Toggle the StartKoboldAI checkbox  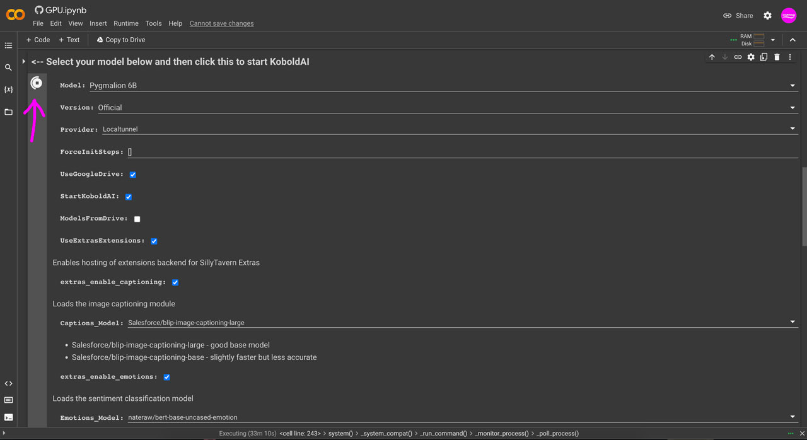129,197
